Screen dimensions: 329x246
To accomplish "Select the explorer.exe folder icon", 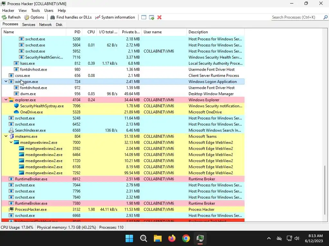I will pos(11,100).
